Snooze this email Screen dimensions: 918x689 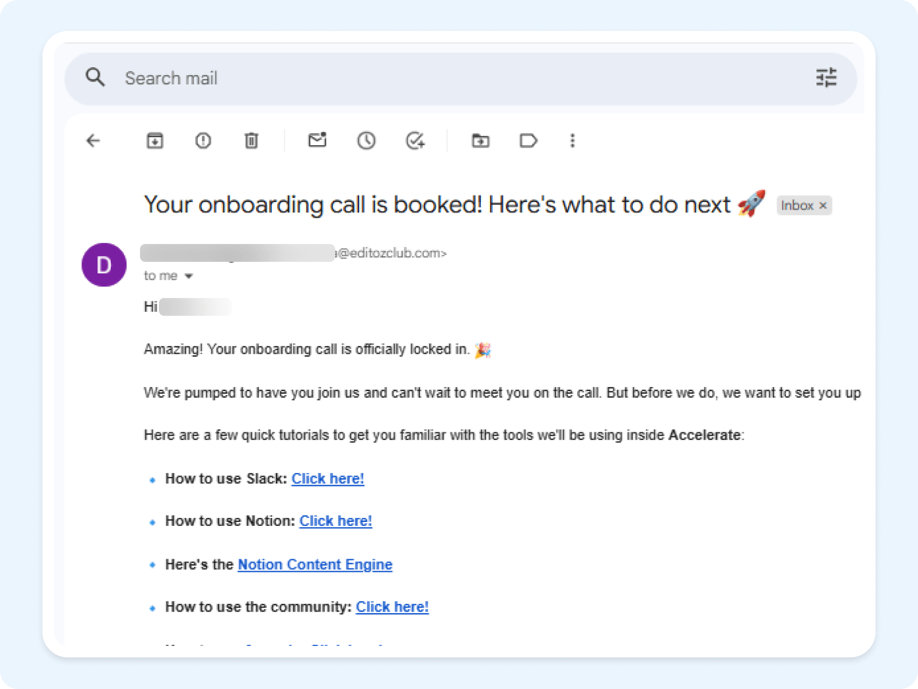tap(367, 141)
